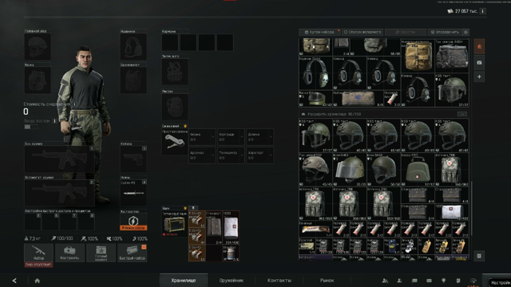This screenshot has width=511, height=287.
Task: Toggle the suit display switch under equipment cost
Action: 30,127
